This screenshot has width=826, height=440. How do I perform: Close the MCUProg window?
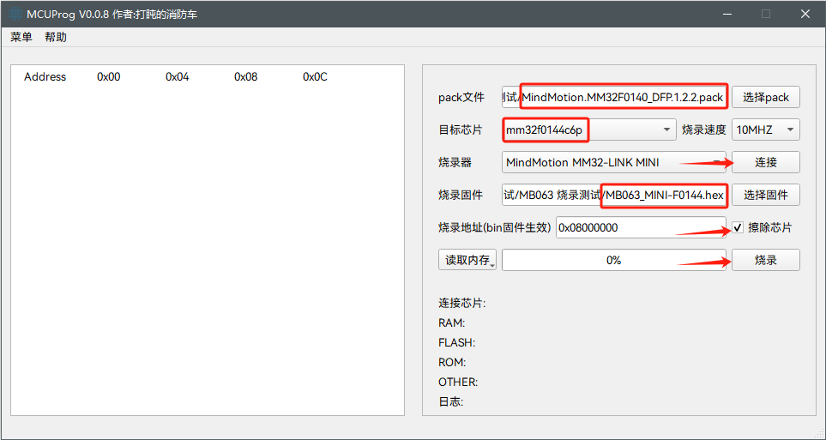[x=805, y=14]
